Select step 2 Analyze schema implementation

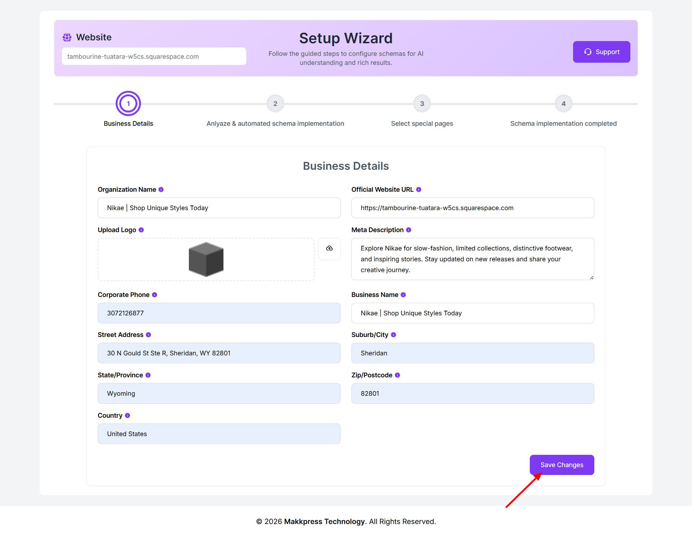(x=275, y=104)
